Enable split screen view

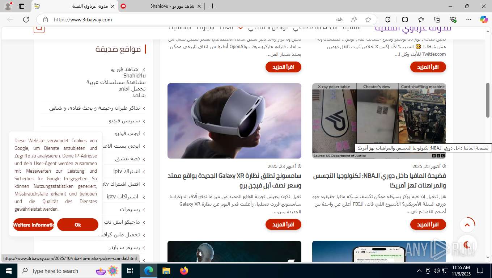405,20
